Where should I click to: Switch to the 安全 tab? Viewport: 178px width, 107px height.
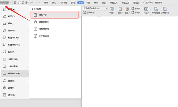coord(104,2)
